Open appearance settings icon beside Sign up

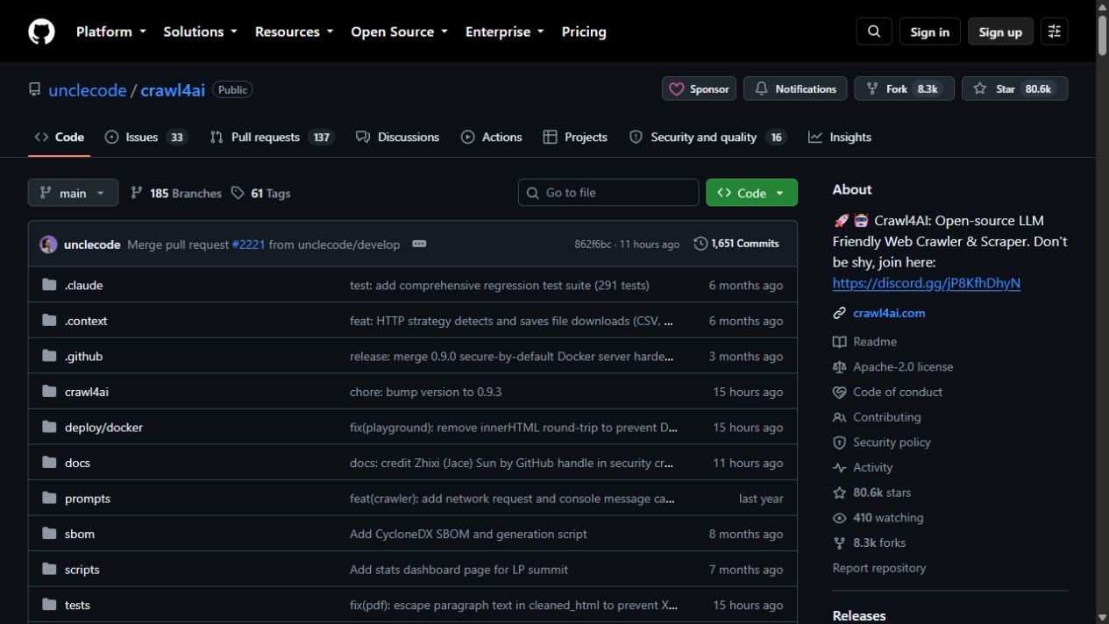(1055, 32)
